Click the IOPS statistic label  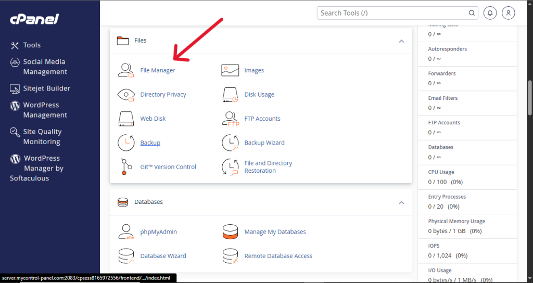pos(434,246)
